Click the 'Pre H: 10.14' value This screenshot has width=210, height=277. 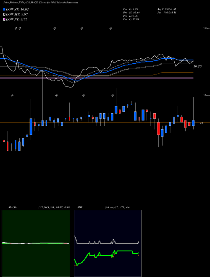[132, 13]
